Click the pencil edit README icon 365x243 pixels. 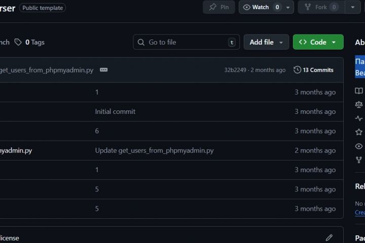coord(329,237)
